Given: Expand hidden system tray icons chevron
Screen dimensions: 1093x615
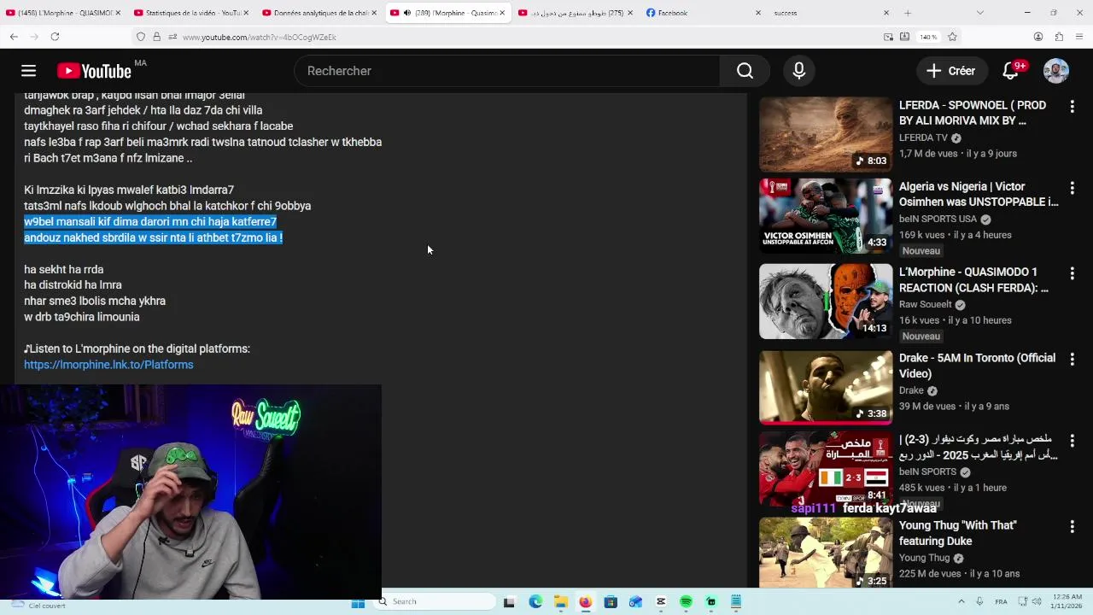Looking at the screenshot, I should (961, 601).
